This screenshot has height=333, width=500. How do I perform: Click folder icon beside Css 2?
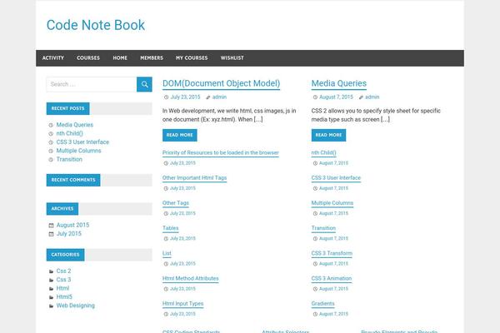click(x=51, y=271)
